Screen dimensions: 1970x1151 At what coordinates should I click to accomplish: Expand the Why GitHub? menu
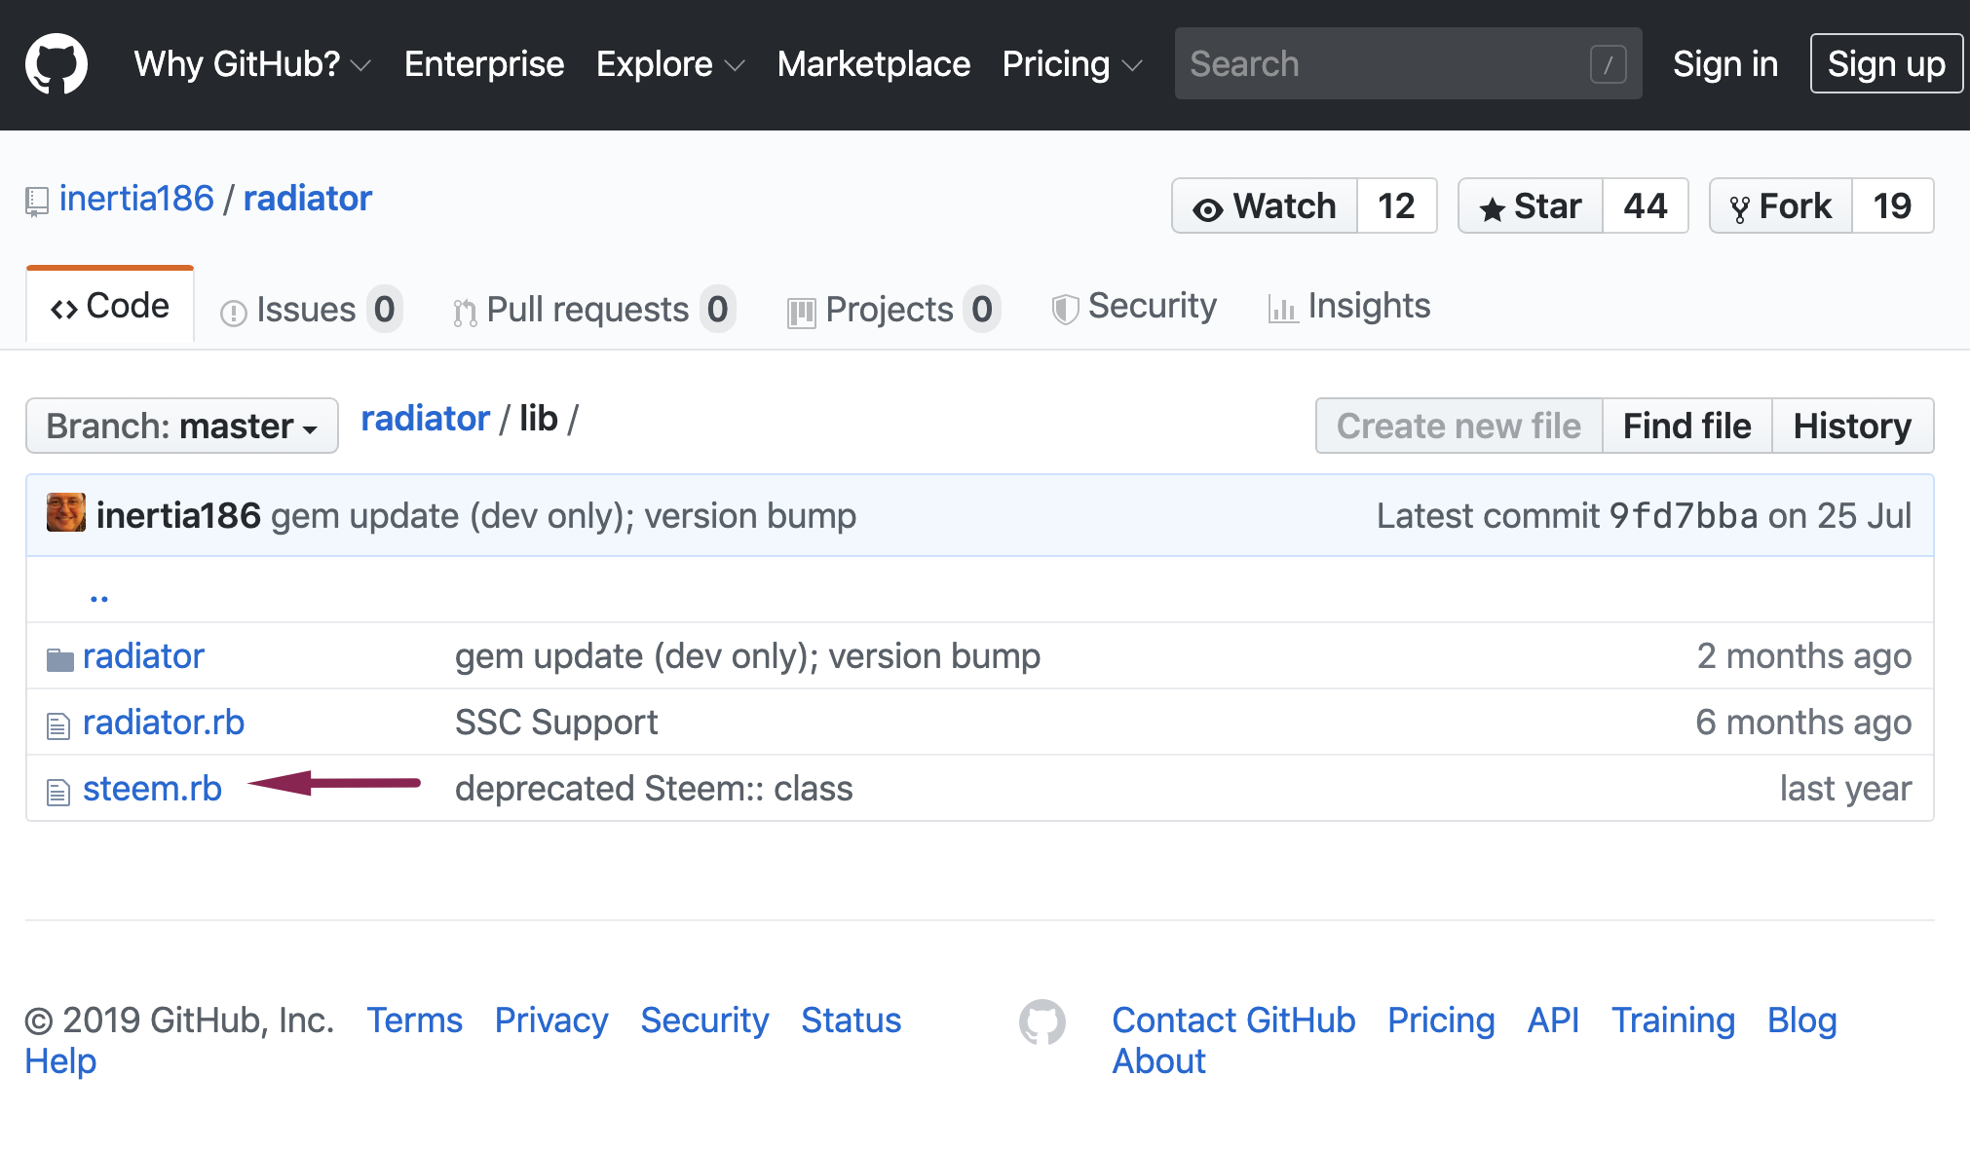click(x=252, y=64)
